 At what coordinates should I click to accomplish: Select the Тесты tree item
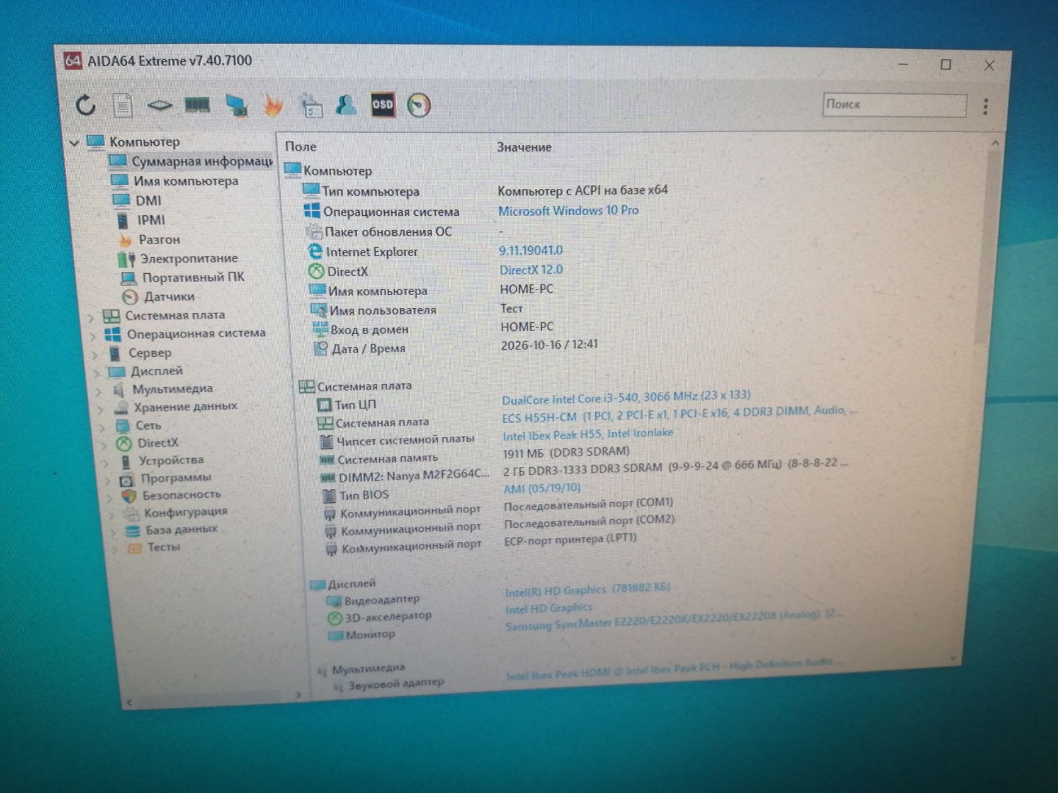tap(155, 548)
